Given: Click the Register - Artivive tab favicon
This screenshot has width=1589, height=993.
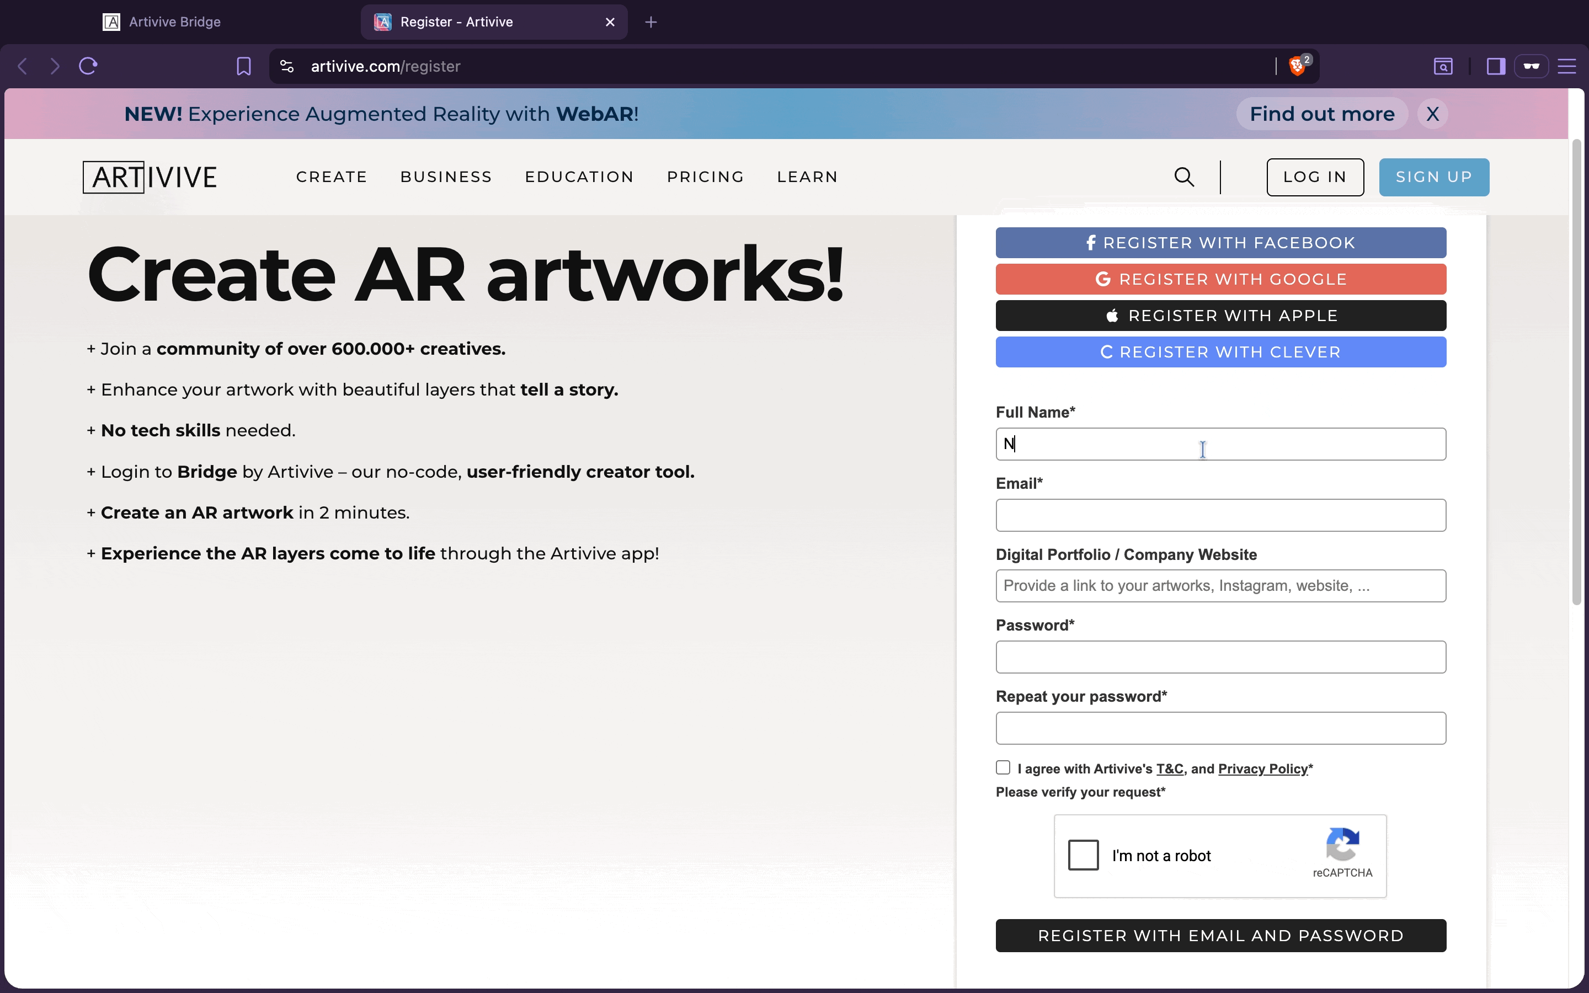Looking at the screenshot, I should (x=383, y=22).
